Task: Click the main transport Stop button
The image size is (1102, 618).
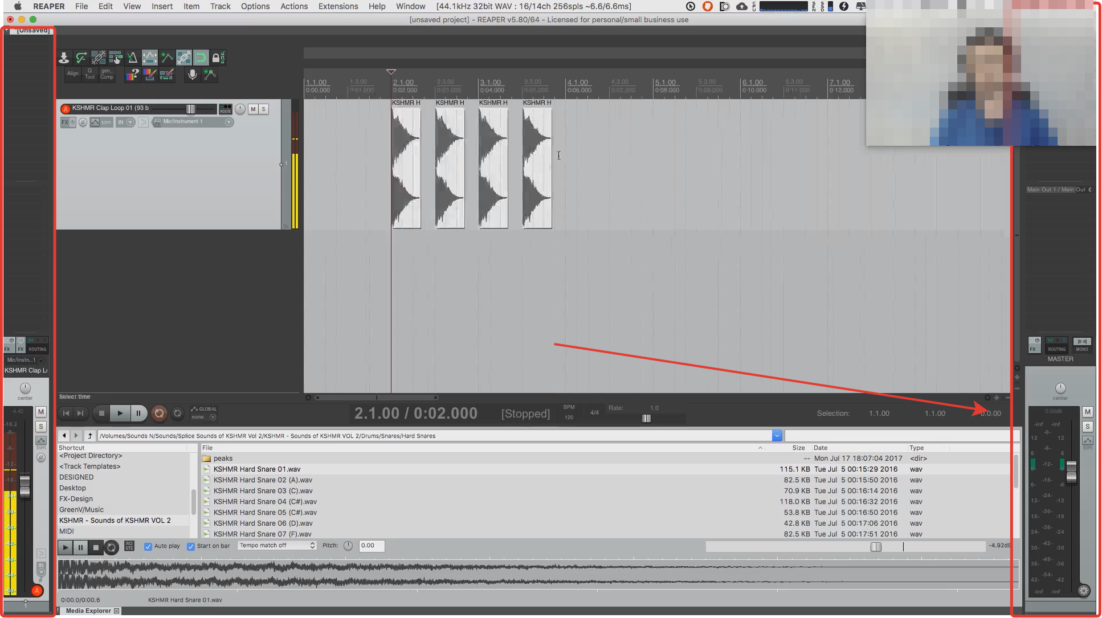Action: point(101,414)
